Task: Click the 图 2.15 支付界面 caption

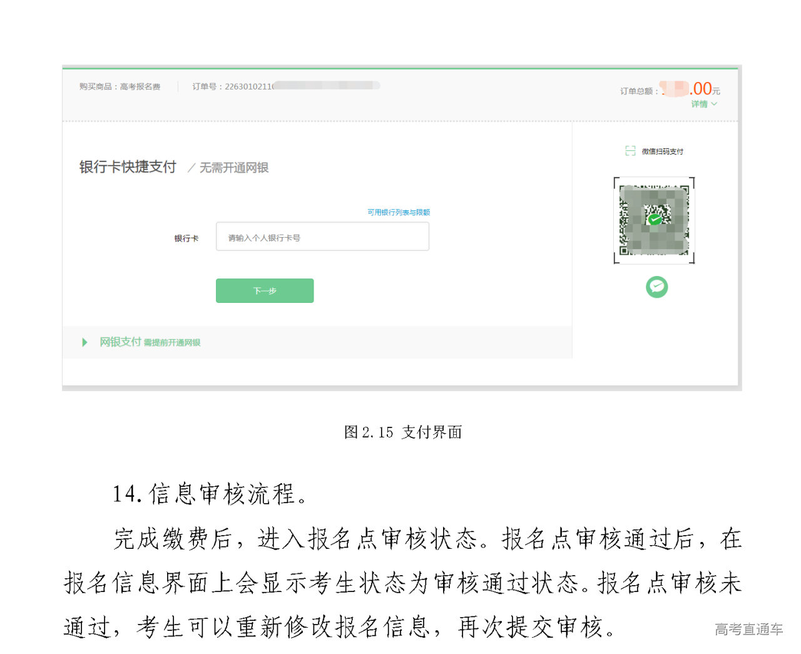Action: 402,432
